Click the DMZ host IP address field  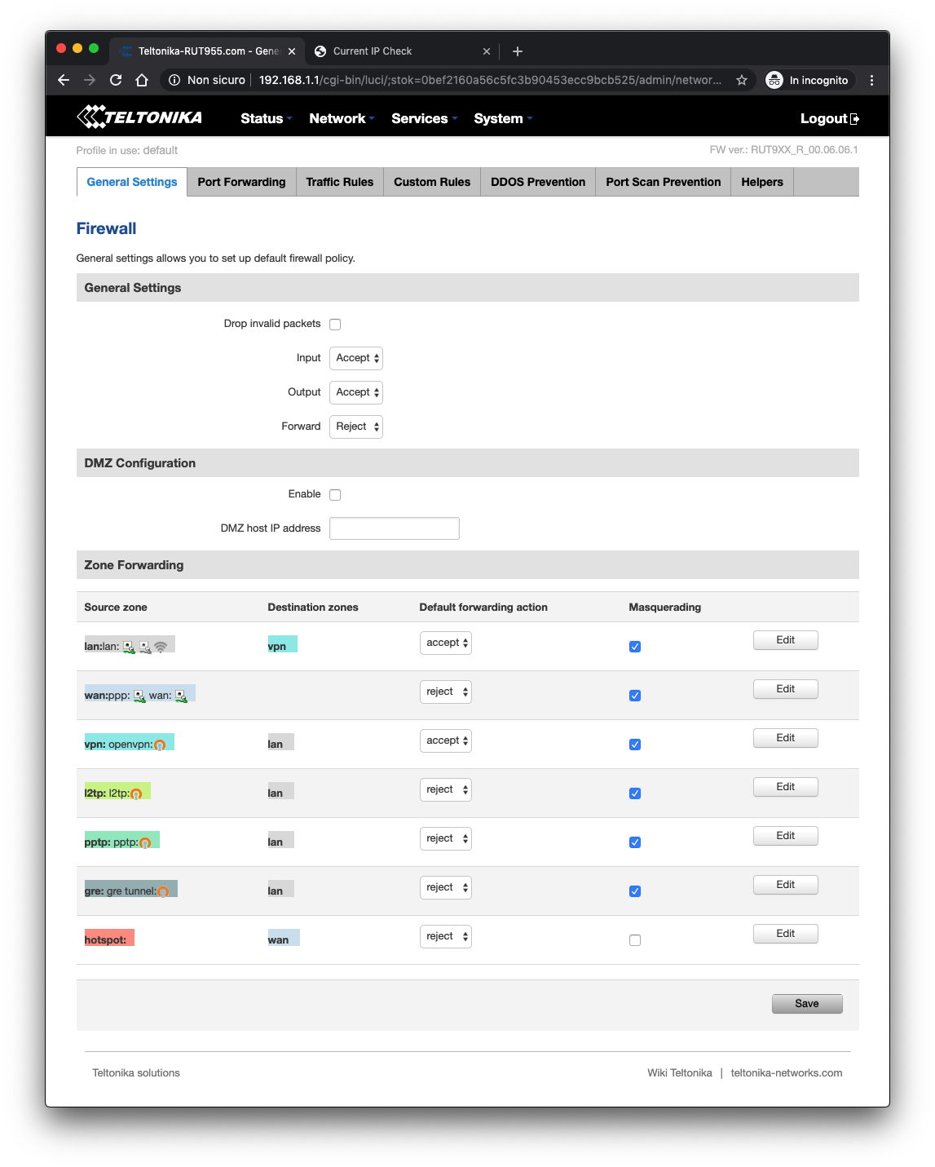395,528
